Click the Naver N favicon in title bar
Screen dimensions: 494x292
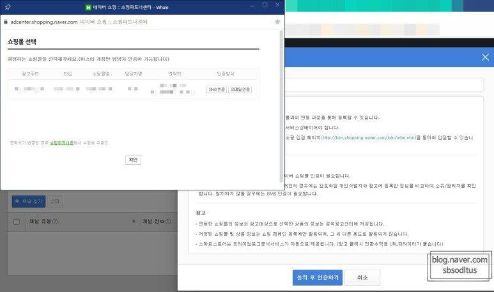click(89, 7)
